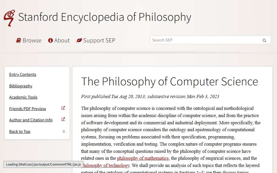
Task: Open the Browse menu
Action: coord(29,40)
